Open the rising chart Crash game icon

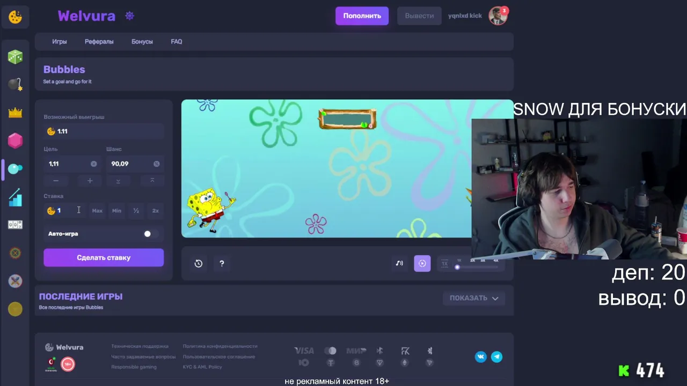(15, 197)
